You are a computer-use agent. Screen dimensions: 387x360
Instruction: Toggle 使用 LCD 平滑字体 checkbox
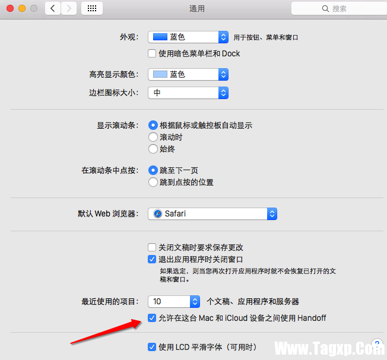[152, 347]
